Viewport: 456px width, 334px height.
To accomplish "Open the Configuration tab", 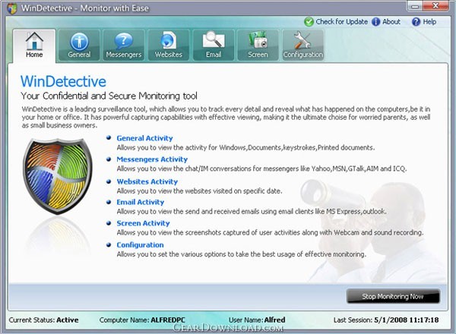I will click(303, 46).
